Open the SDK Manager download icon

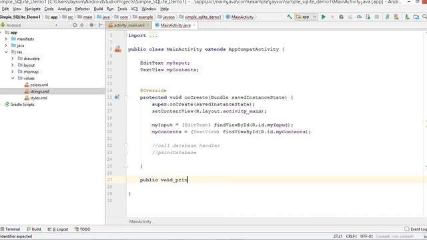click(407, 17)
